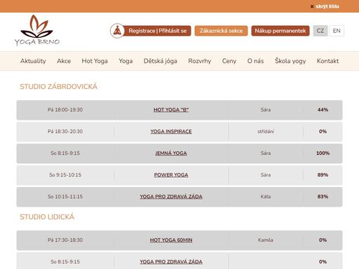359x269 pixels.
Task: Open YOGA PRO ZDRAVÁ ZÁDA at So 10:15-11:15
Action: pos(171,197)
